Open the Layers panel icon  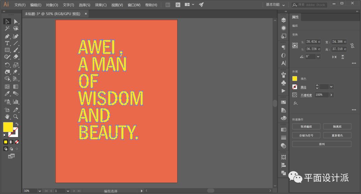coord(284,20)
